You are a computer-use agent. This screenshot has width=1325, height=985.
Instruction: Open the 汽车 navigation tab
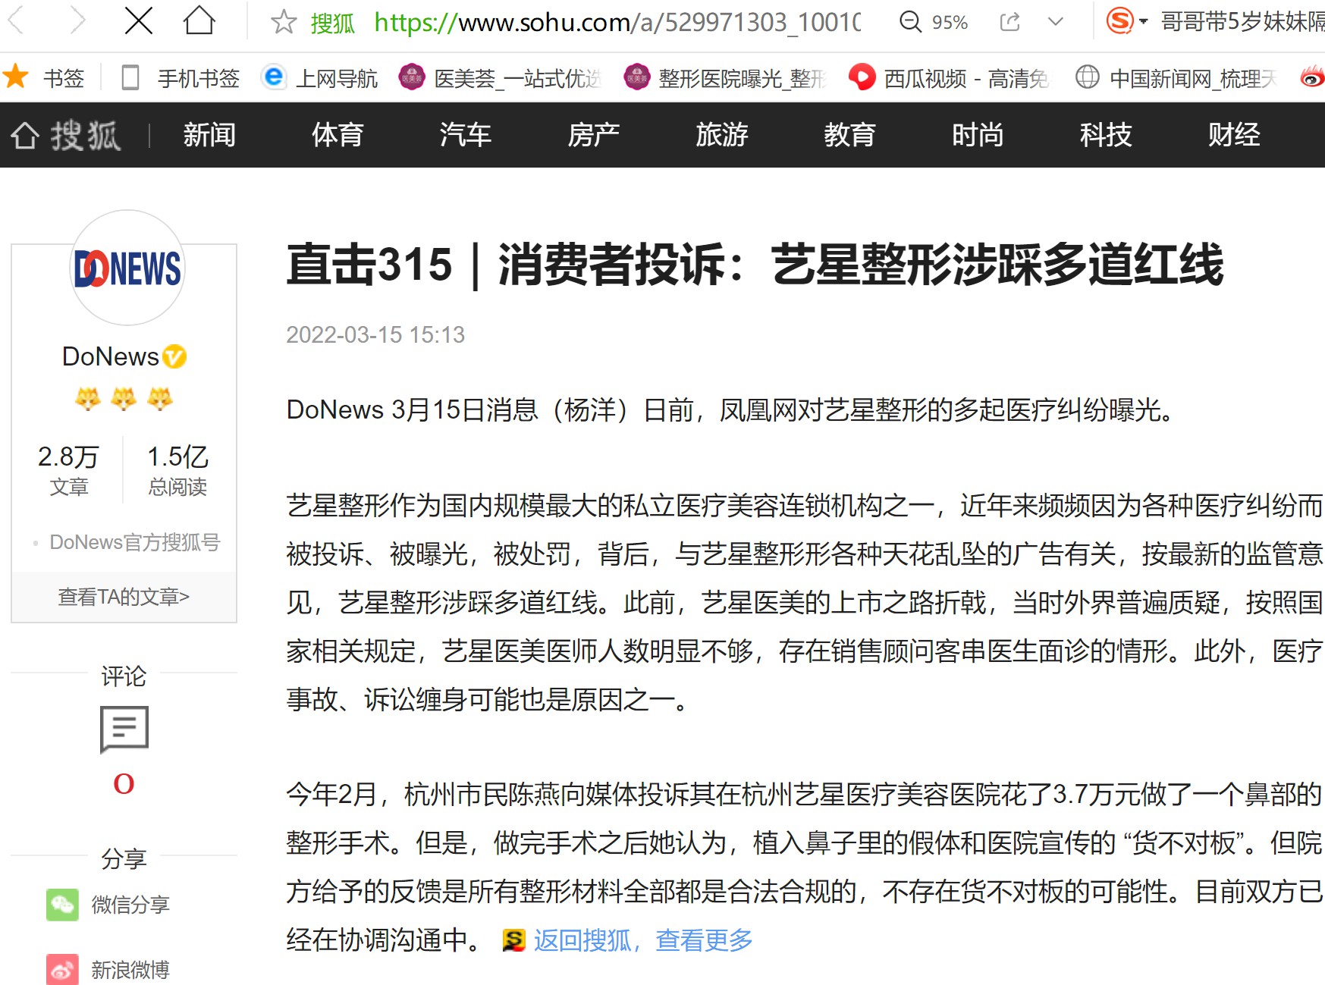pos(466,135)
